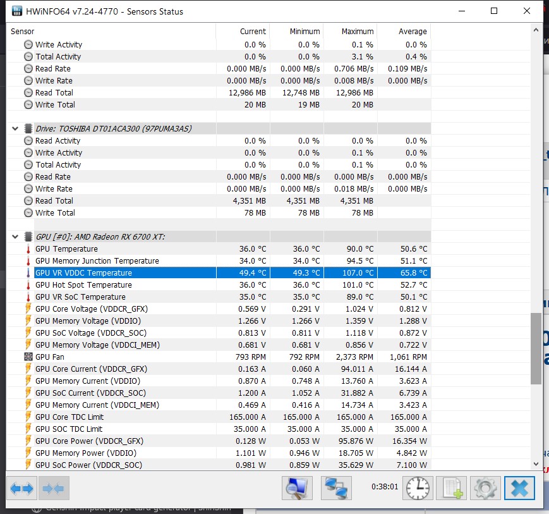This screenshot has width=549, height=514.
Task: Open sensor settings gear icon
Action: click(485, 487)
